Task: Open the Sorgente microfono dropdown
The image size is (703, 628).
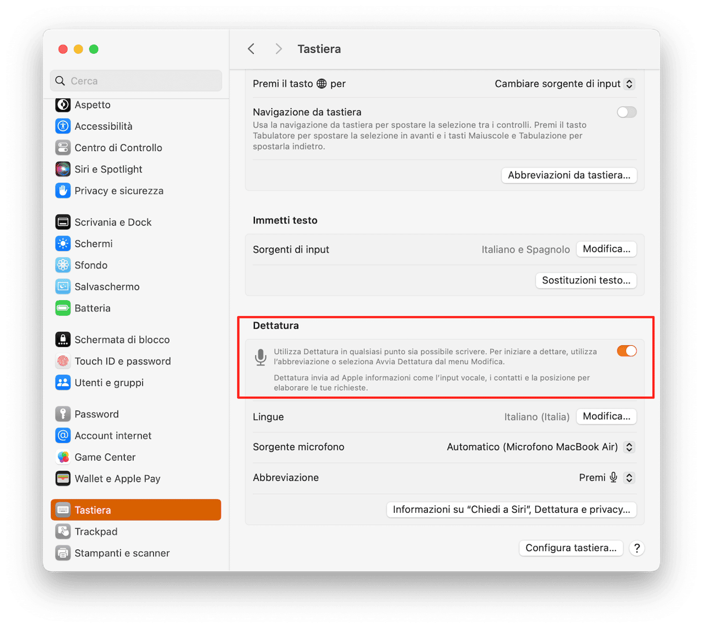Action: (x=541, y=447)
